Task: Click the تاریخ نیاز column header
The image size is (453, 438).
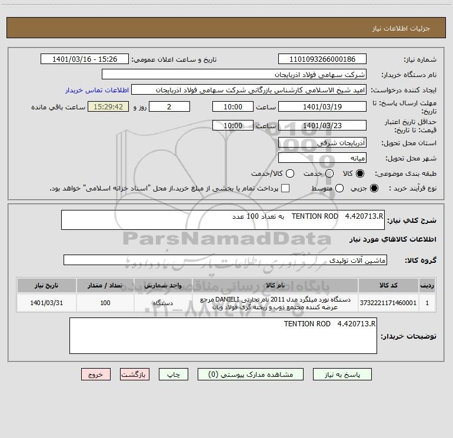Action: [x=46, y=286]
